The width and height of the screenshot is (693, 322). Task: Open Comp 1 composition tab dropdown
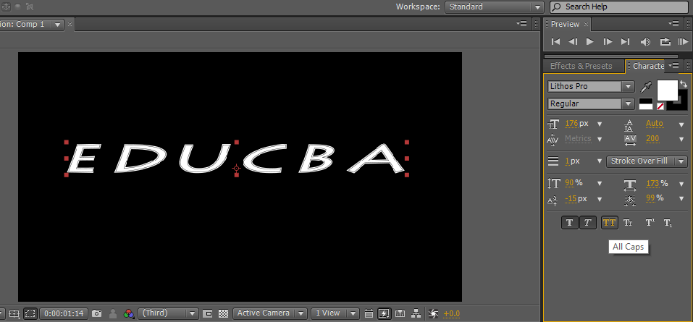[x=58, y=25]
